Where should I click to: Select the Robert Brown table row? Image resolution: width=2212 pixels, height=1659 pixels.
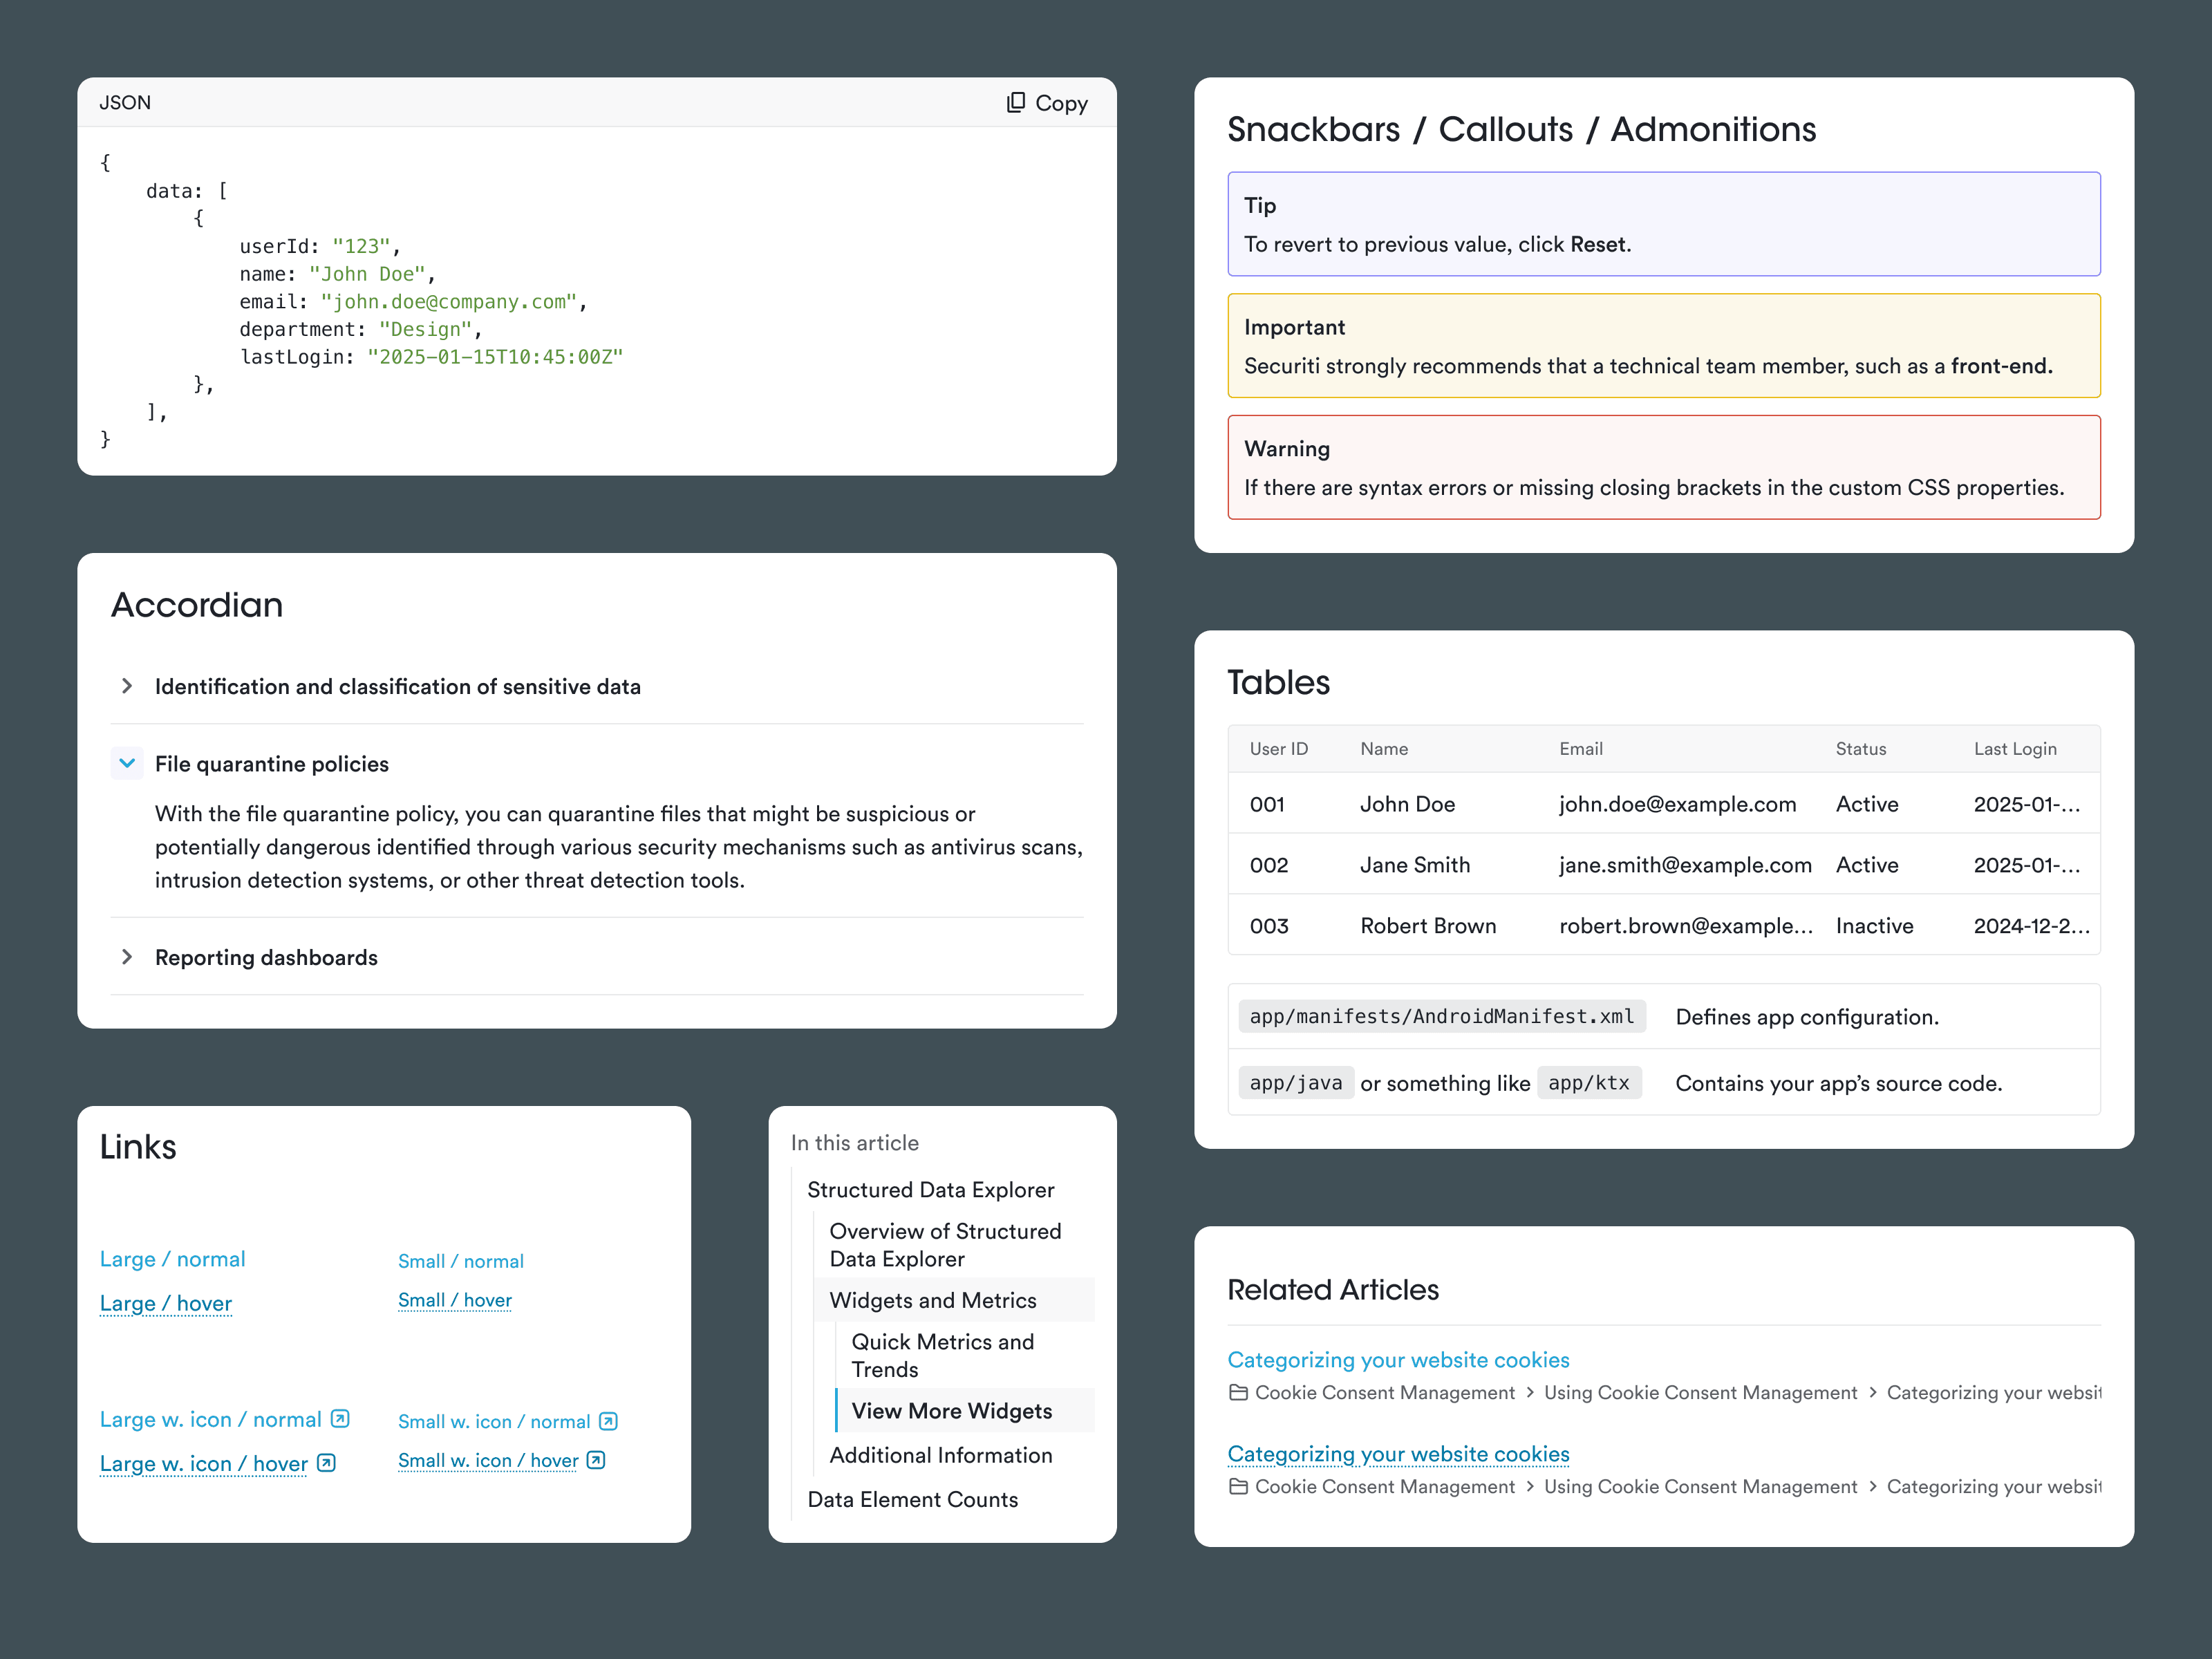pos(1427,926)
